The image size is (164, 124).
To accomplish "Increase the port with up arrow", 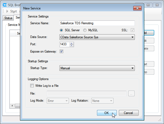I will pyautogui.click(x=72, y=43).
